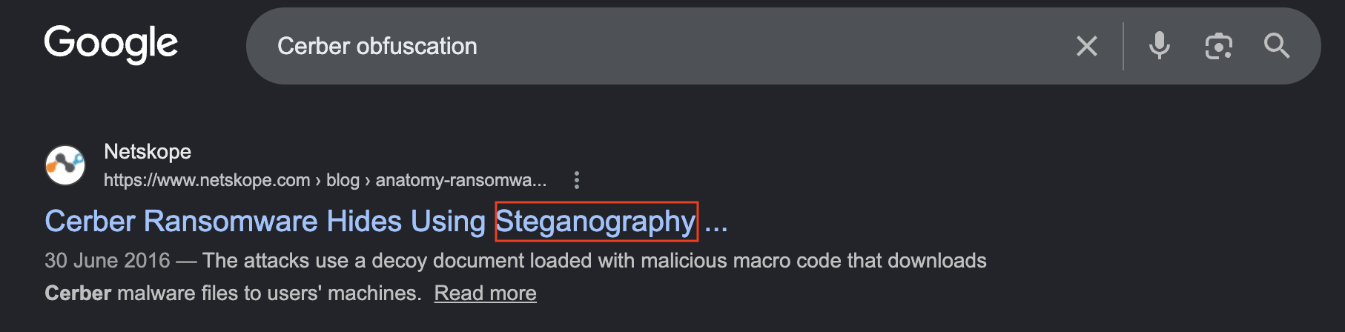Click the empty area inside the search bar
Viewport: 1345px width, 332px height.
tap(771, 47)
